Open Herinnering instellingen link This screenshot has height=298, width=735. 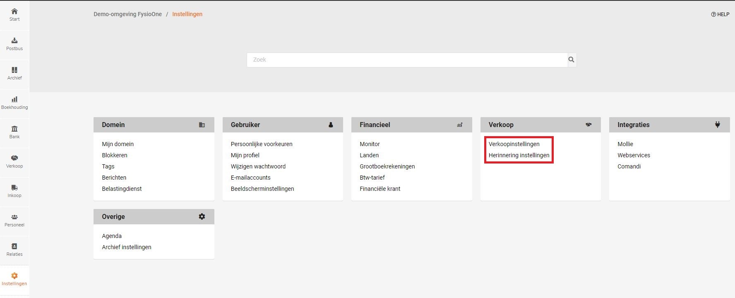coord(519,155)
